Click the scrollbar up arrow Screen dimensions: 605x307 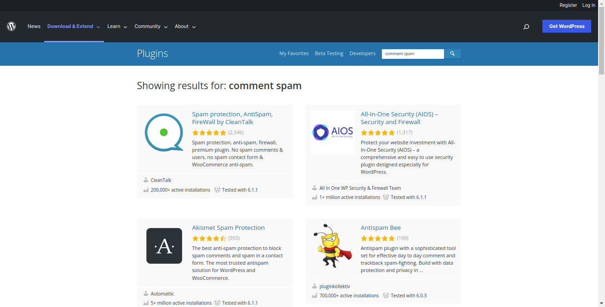pos(601,4)
